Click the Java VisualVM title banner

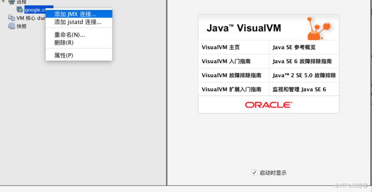click(x=269, y=27)
